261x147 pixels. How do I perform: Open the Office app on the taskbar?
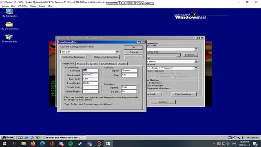tap(52, 143)
